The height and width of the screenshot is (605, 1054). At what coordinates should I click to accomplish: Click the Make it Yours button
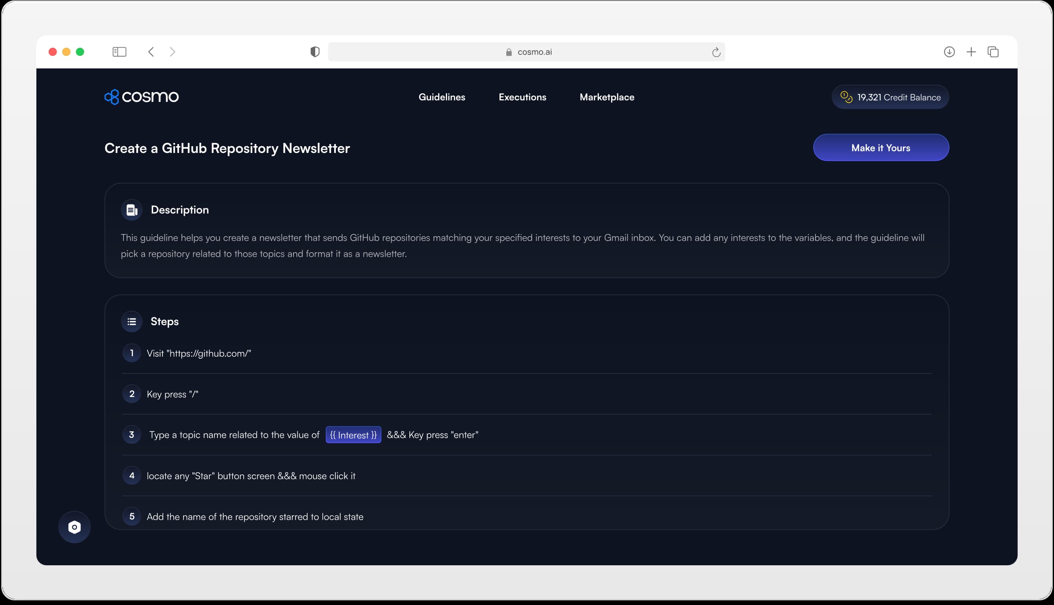pyautogui.click(x=881, y=147)
